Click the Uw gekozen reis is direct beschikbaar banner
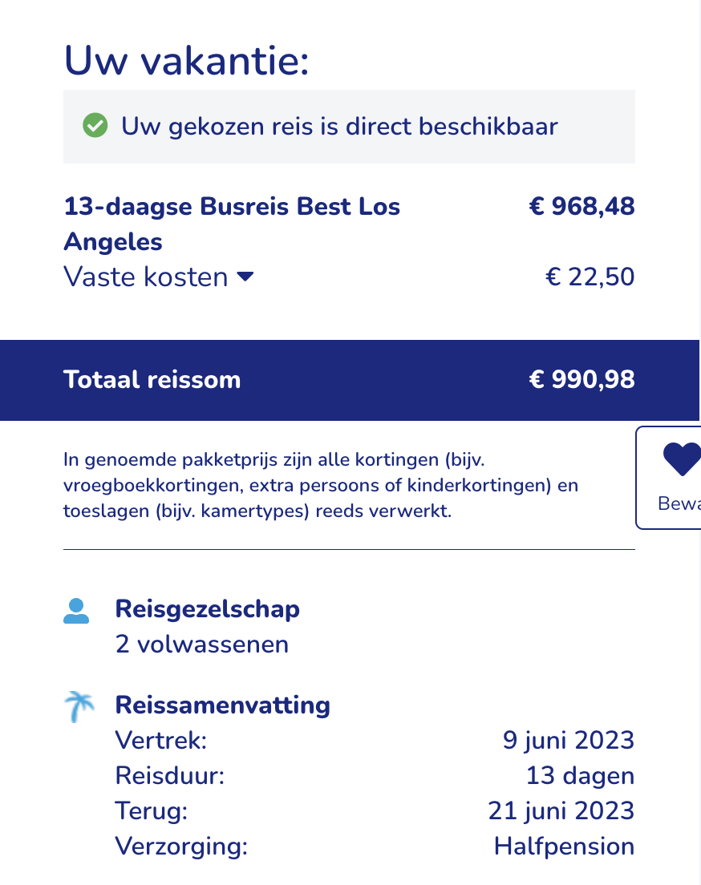The width and height of the screenshot is (701, 885). (x=349, y=127)
